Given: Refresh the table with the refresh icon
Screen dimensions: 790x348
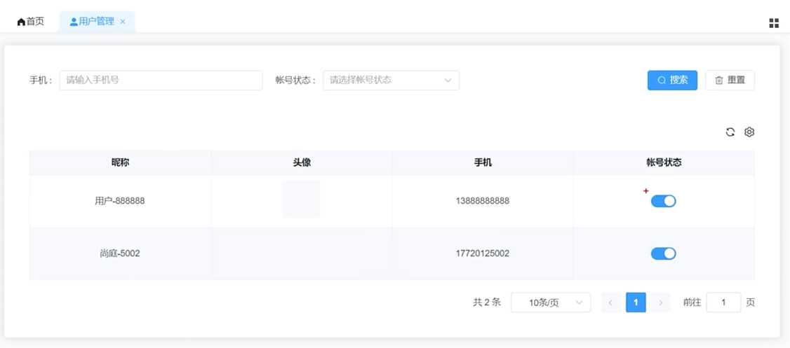Looking at the screenshot, I should pos(730,132).
